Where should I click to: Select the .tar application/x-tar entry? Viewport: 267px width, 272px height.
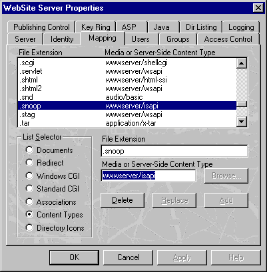coord(127,123)
